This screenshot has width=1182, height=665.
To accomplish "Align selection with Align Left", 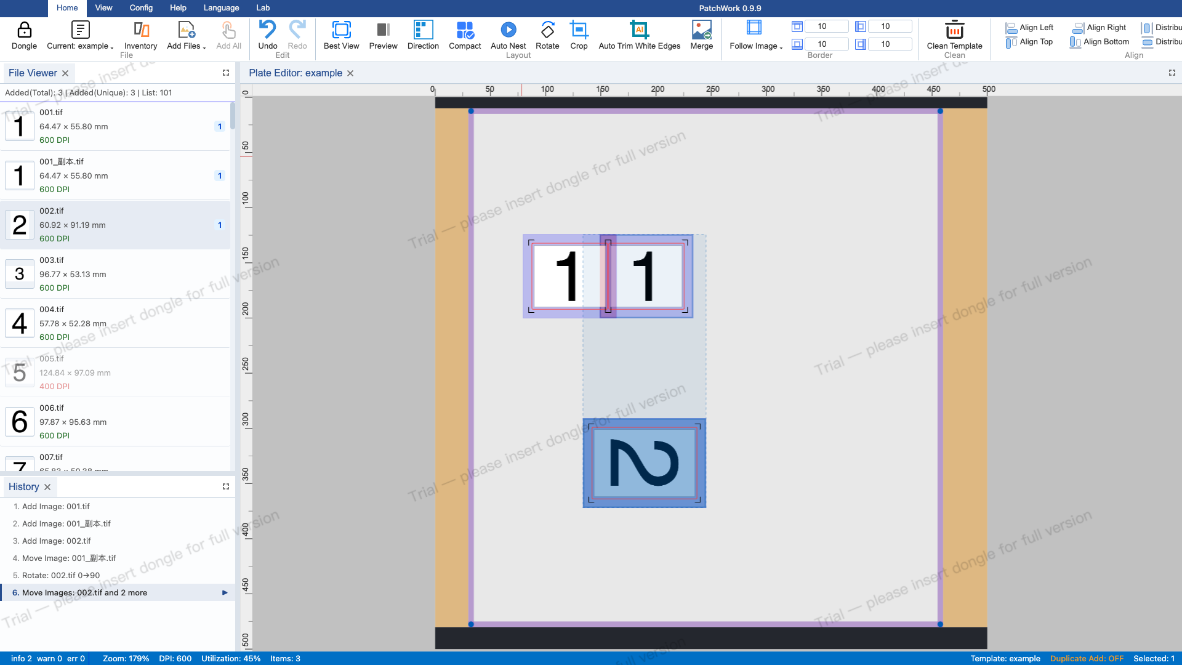I will click(1029, 28).
